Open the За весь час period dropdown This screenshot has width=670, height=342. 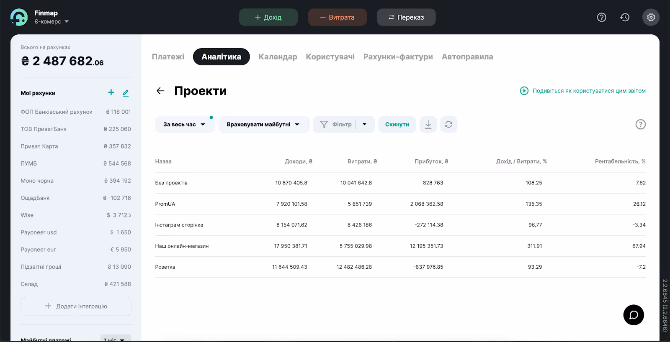185,124
